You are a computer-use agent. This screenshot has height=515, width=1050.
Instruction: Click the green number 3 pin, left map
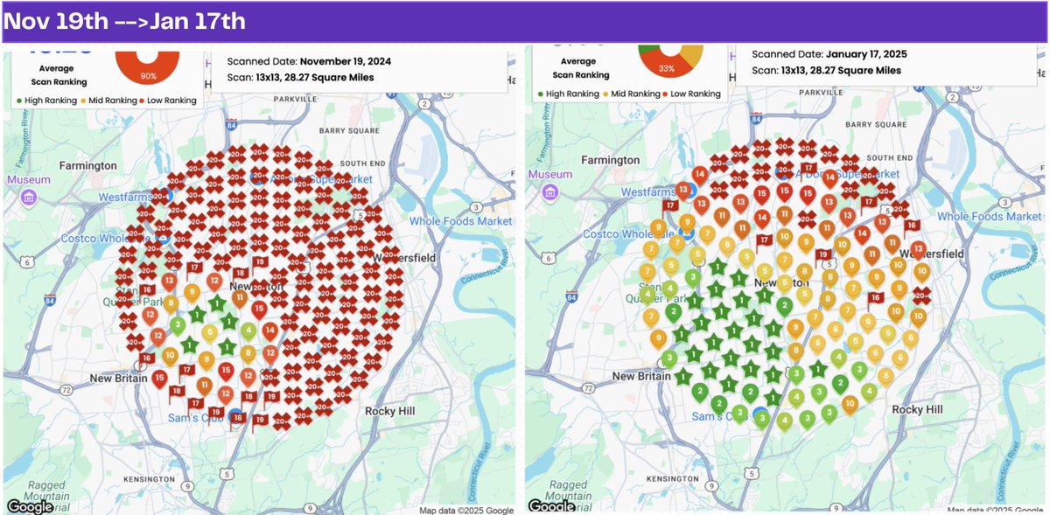click(x=178, y=325)
